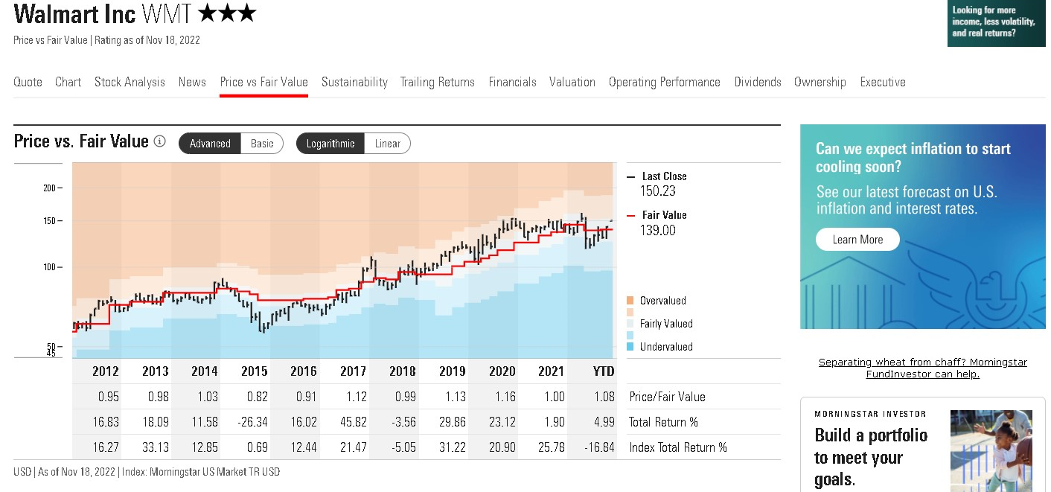
Task: Open the Trailing Returns tab
Action: pyautogui.click(x=437, y=82)
